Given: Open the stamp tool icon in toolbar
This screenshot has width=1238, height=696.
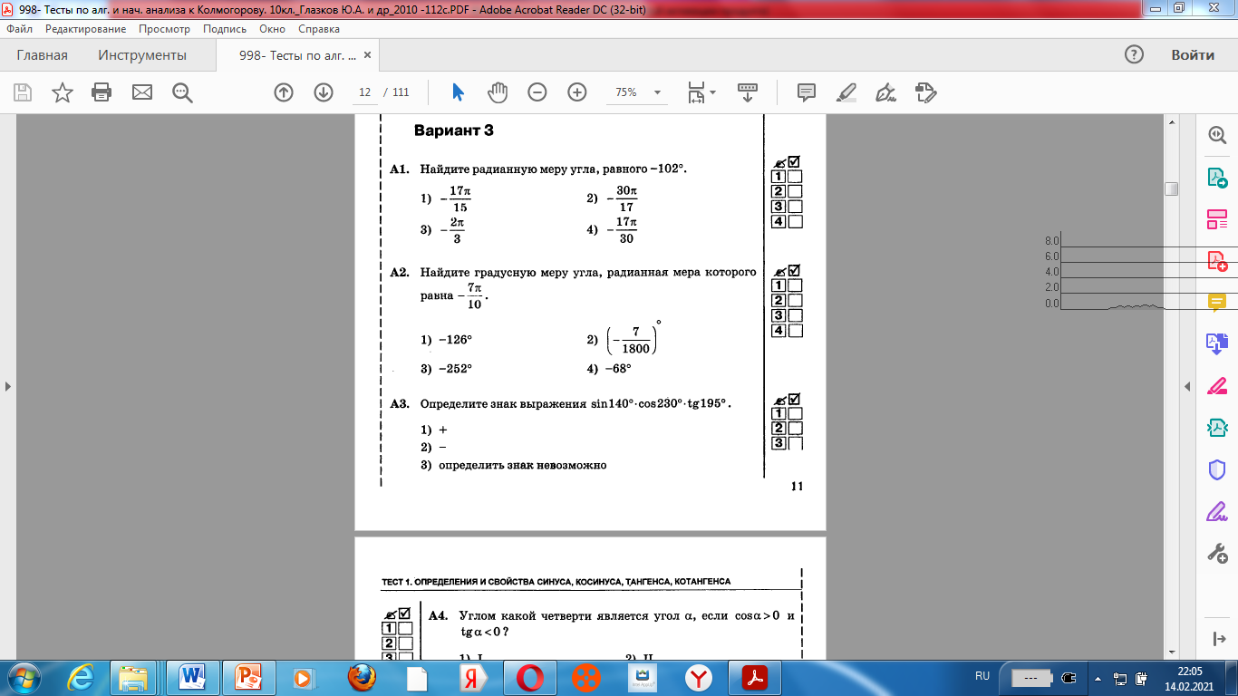Looking at the screenshot, I should 925,92.
